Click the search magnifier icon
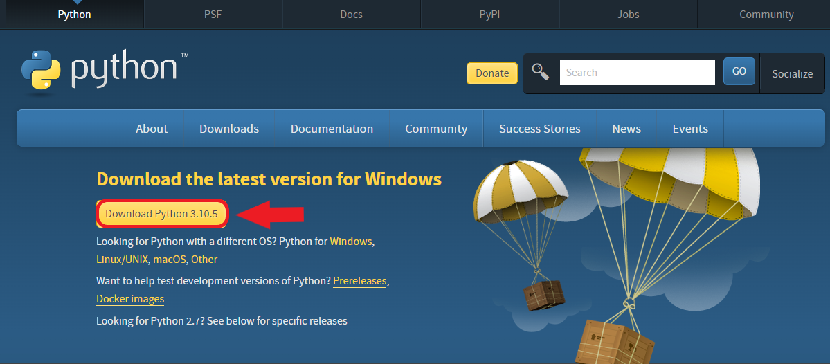Screen dimensions: 830x364 [541, 71]
